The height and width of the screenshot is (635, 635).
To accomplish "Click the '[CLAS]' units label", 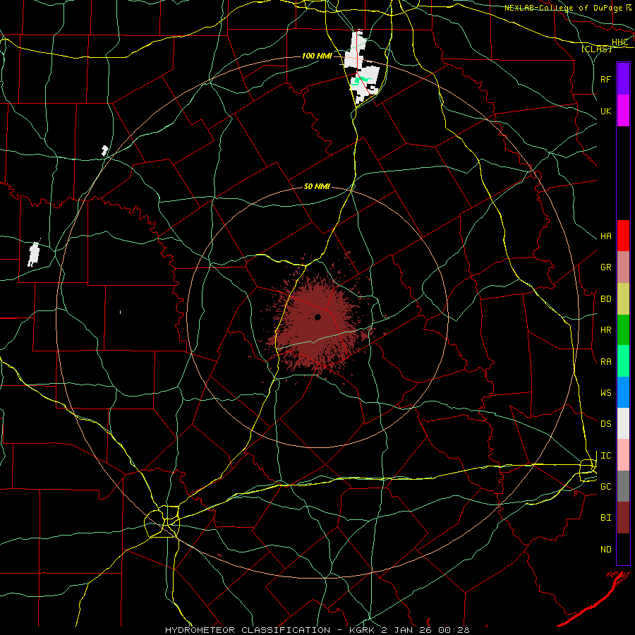I will click(x=596, y=49).
